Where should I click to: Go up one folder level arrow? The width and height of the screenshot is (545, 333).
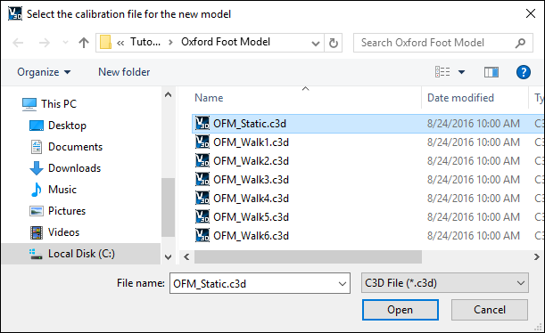pyautogui.click(x=84, y=43)
